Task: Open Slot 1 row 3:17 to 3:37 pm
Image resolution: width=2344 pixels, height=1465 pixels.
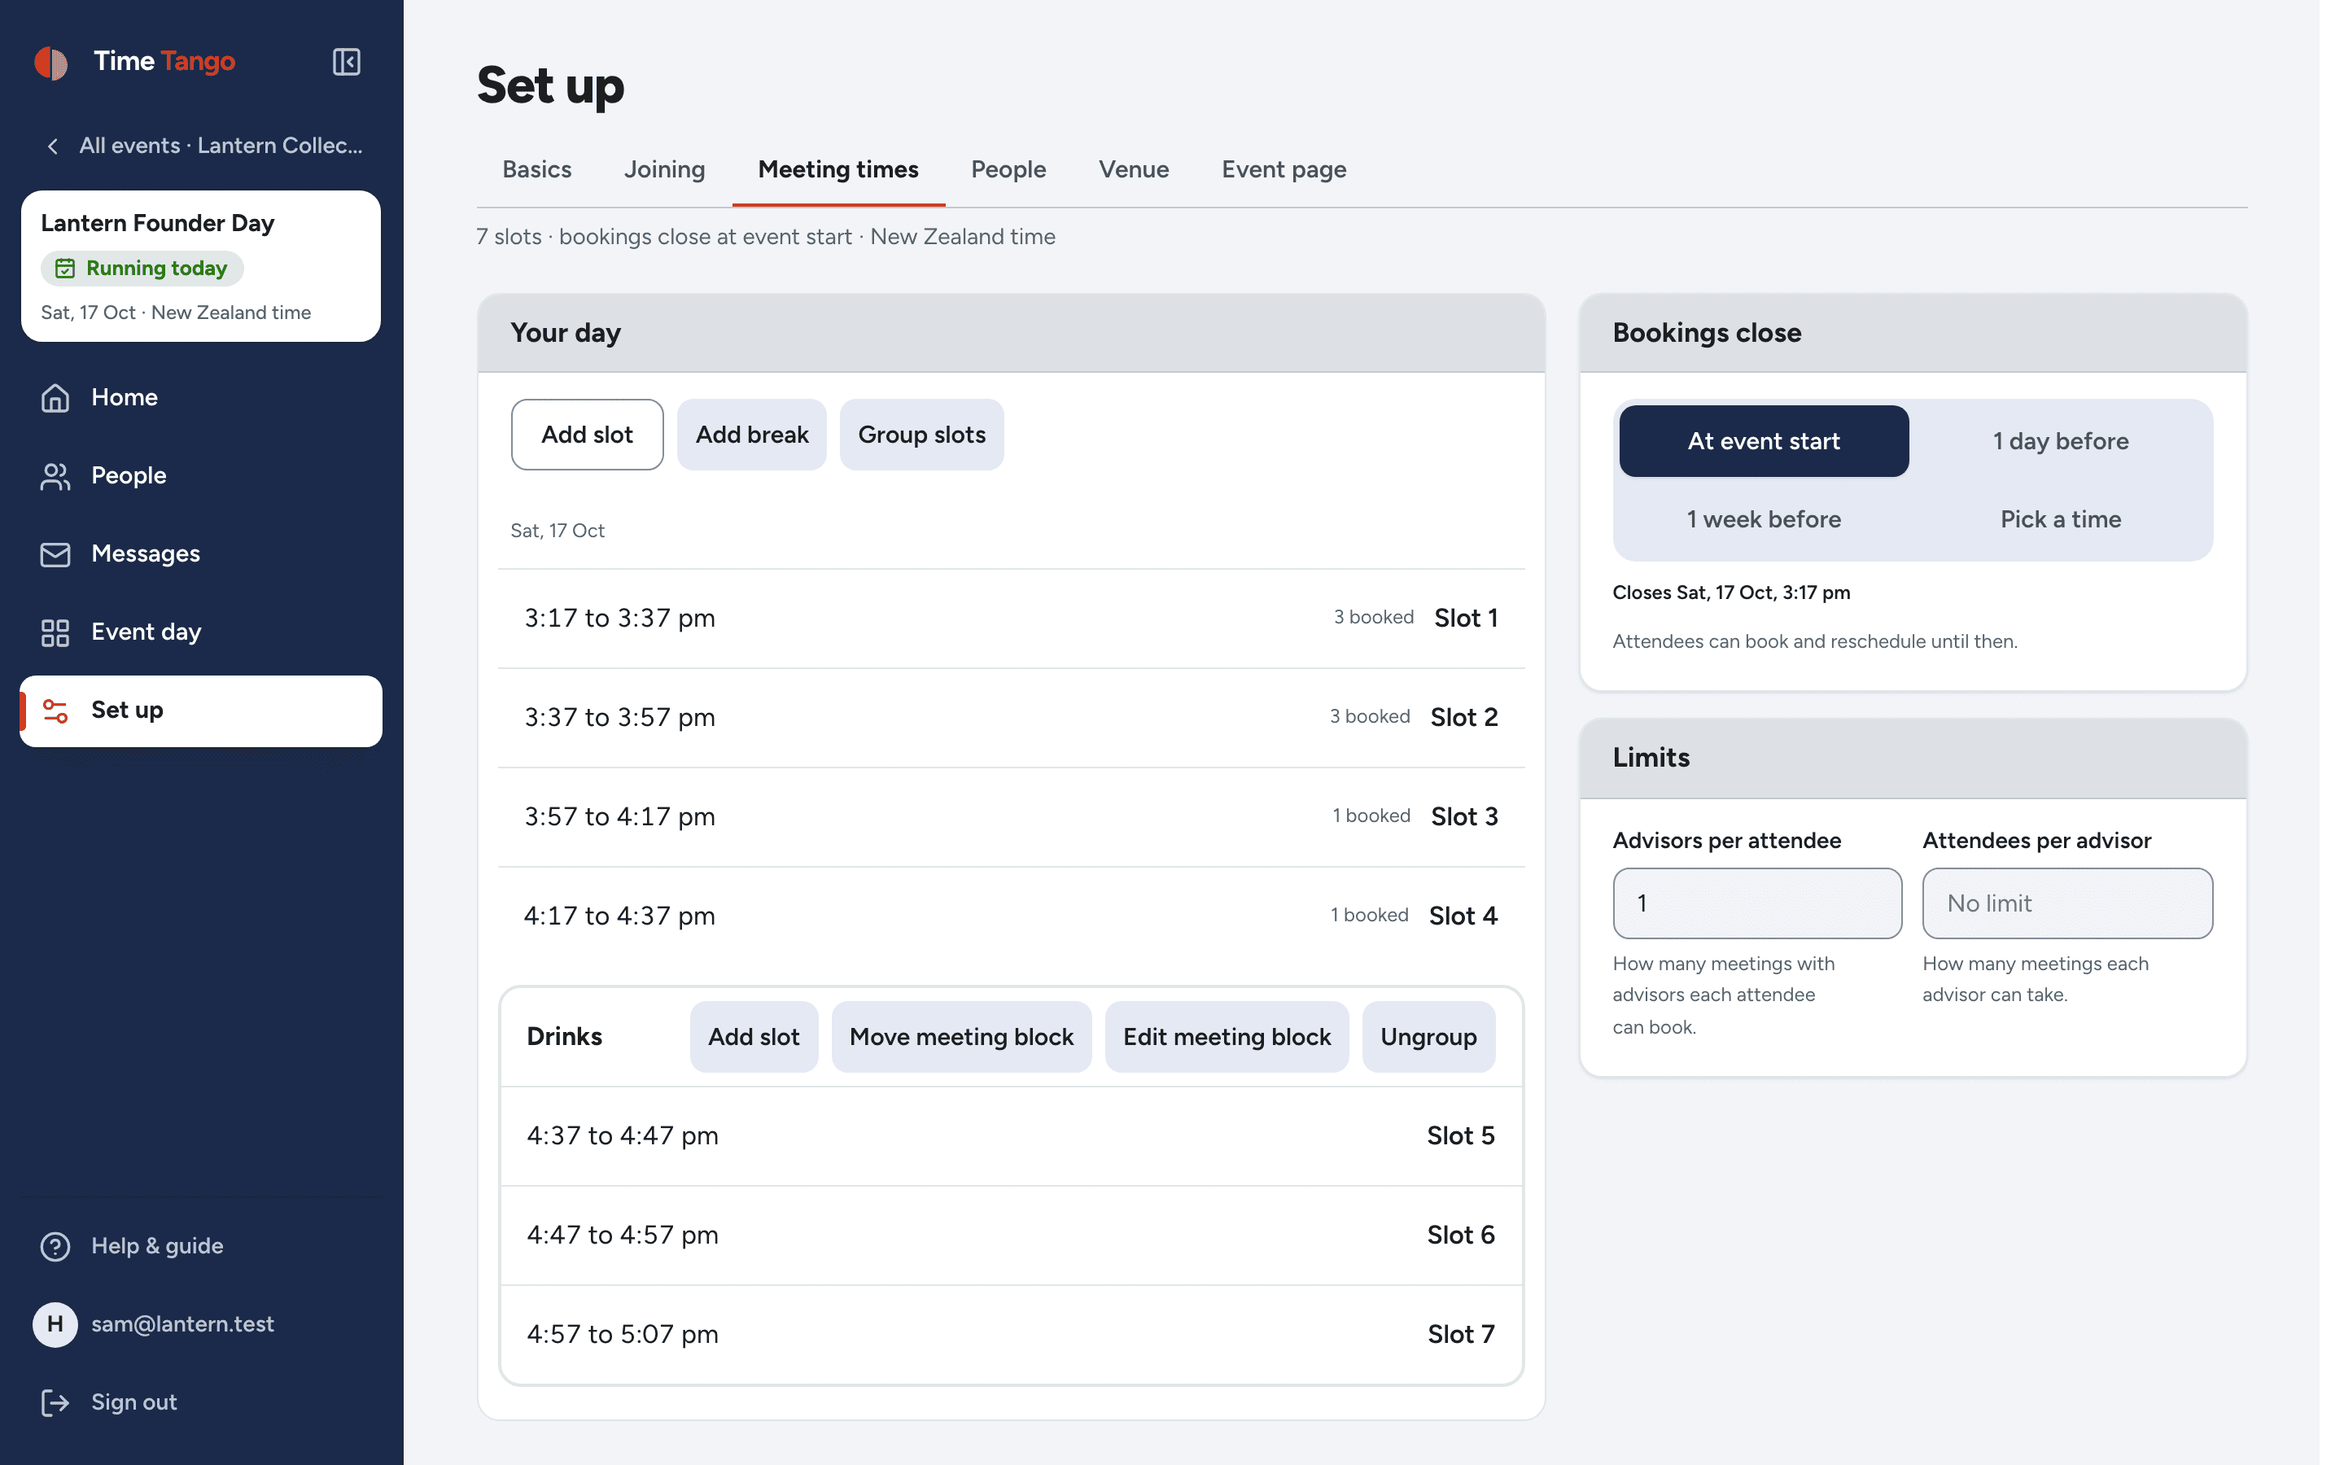Action: (x=1011, y=619)
